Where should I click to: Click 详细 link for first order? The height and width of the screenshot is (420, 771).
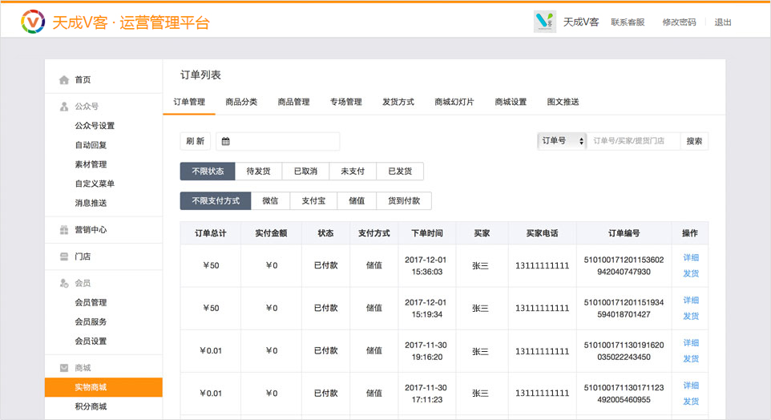click(x=690, y=257)
